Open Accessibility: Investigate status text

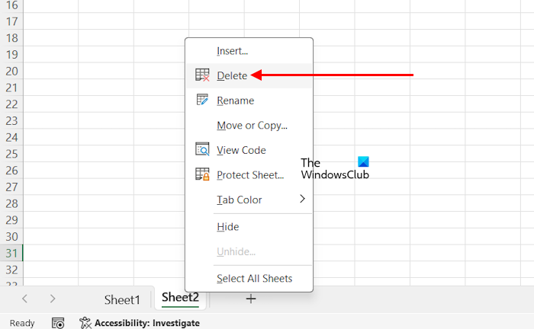[x=146, y=323]
